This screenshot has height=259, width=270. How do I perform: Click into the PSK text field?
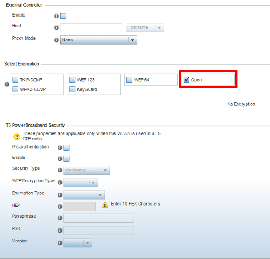click(99, 230)
